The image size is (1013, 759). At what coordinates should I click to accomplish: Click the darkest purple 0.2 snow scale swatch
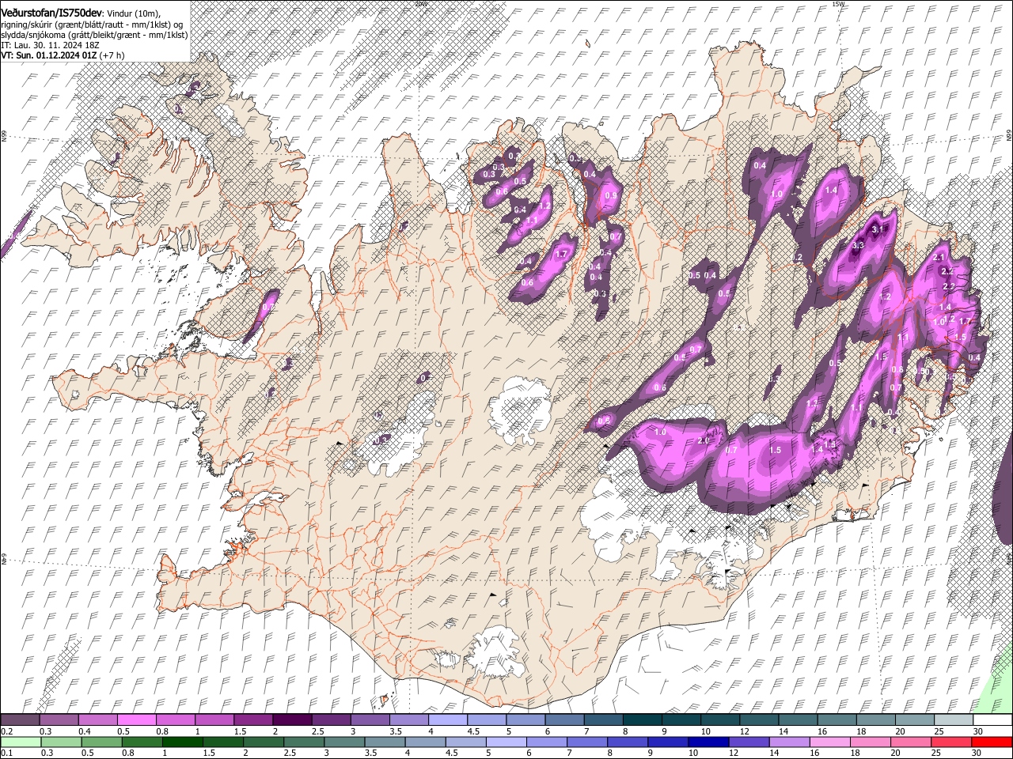click(x=20, y=720)
